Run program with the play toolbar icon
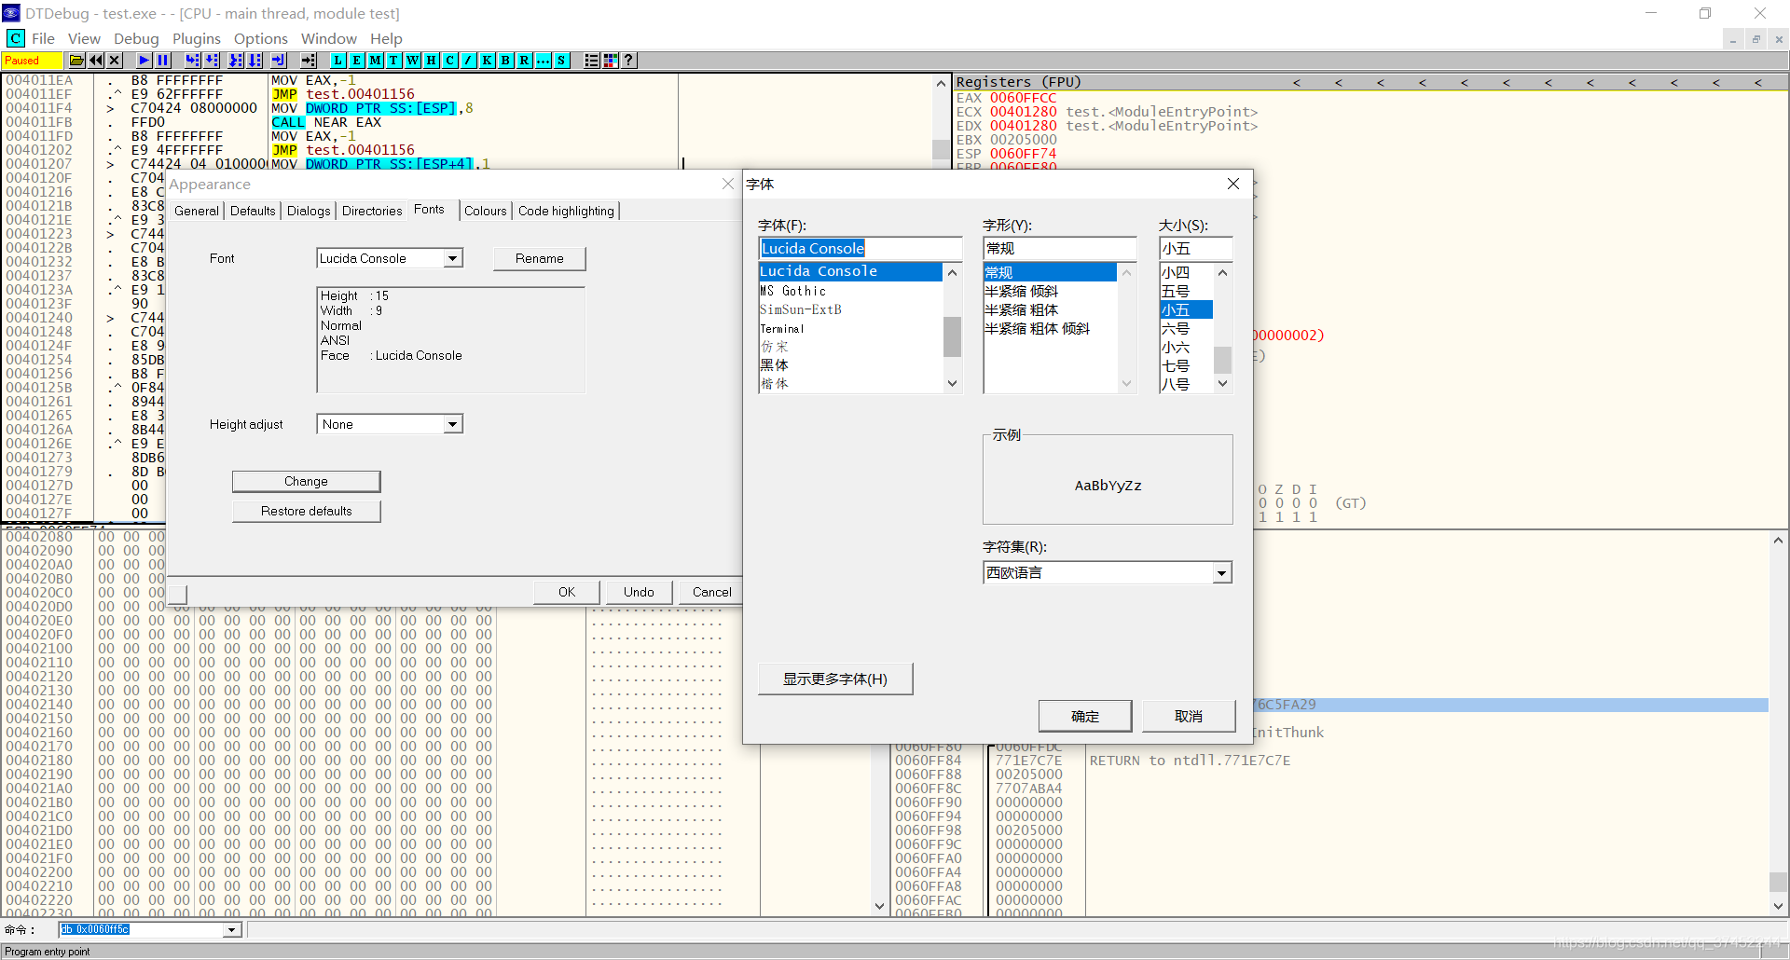This screenshot has height=960, width=1790. 145,61
